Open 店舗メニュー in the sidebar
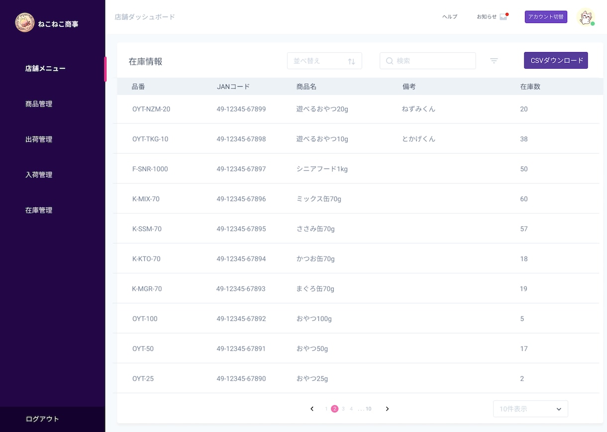This screenshot has width=607, height=432. 45,69
